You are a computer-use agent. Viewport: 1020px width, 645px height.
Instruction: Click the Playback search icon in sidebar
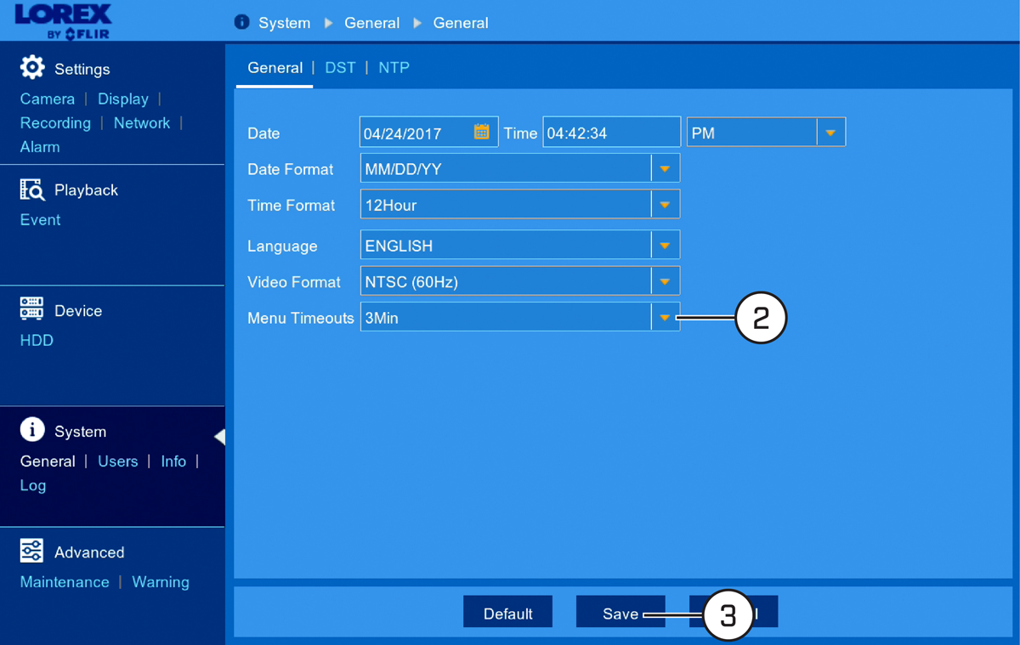pyautogui.click(x=31, y=190)
